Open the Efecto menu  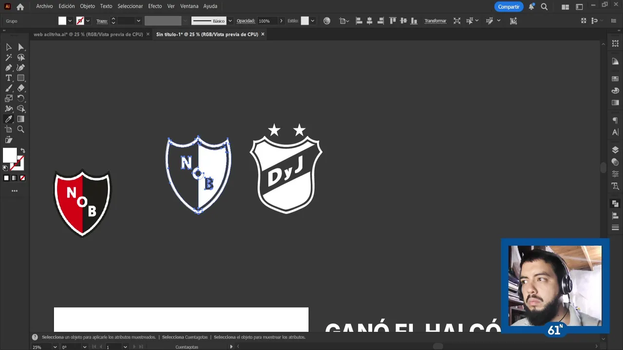155,6
